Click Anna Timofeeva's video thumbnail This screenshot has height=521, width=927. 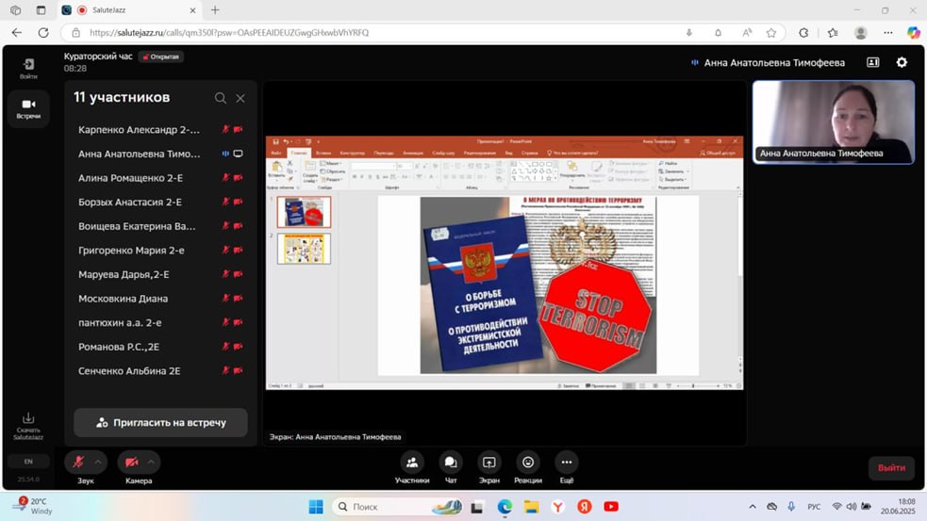(x=833, y=122)
